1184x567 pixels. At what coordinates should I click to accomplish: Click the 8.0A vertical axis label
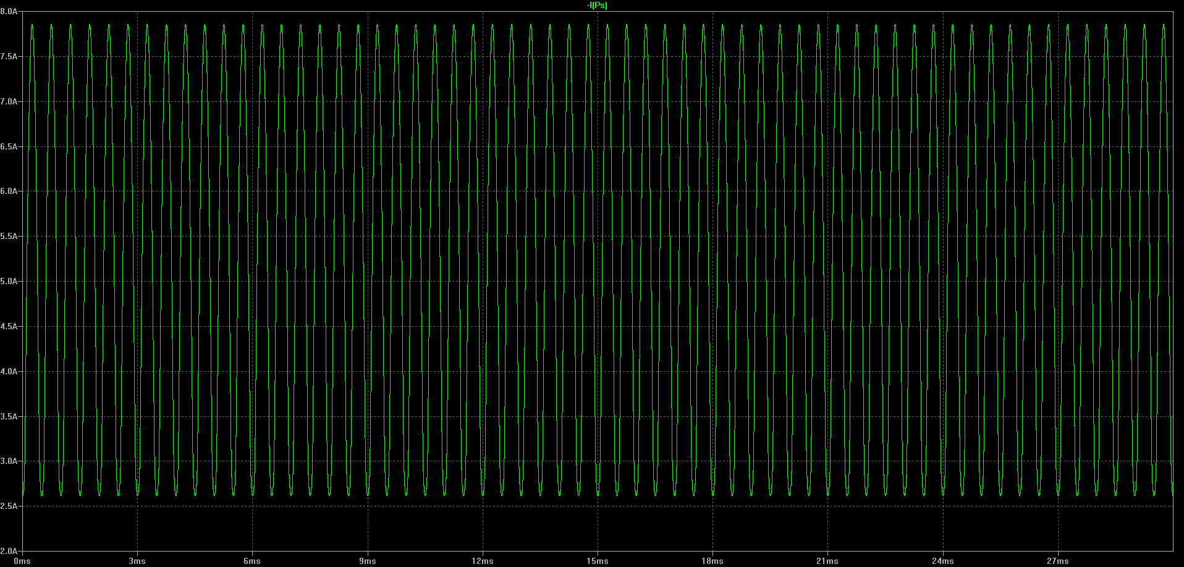[x=9, y=11]
